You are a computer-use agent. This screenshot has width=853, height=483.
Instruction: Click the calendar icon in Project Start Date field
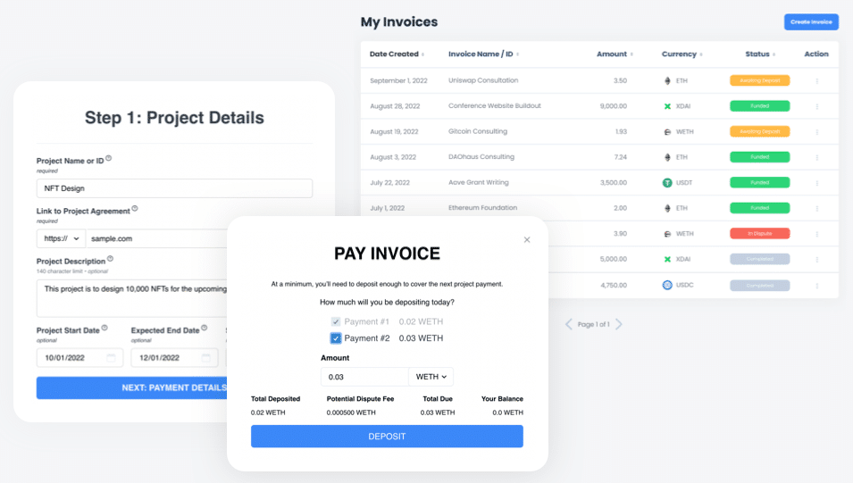[x=111, y=358]
